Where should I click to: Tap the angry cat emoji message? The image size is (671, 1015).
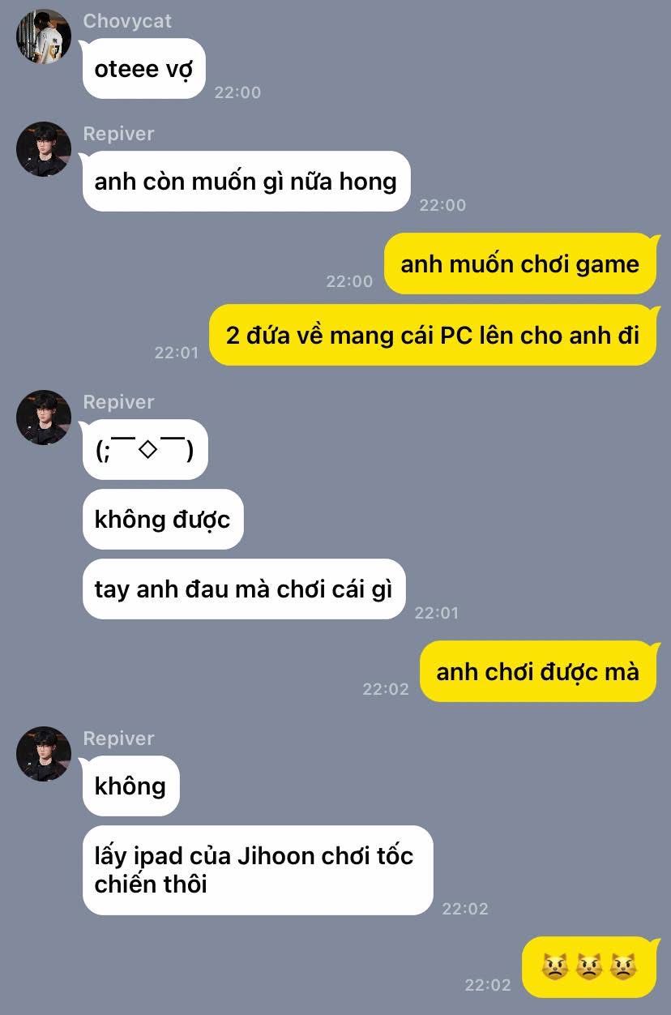(x=588, y=966)
